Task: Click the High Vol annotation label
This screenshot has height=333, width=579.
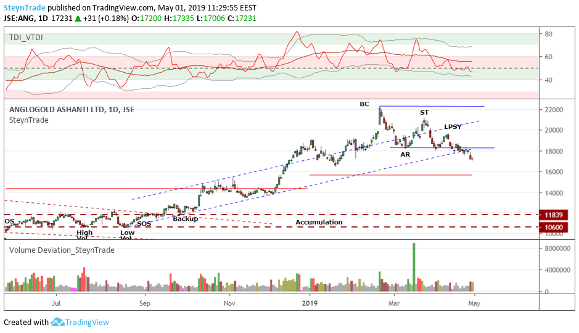Action: (84, 235)
